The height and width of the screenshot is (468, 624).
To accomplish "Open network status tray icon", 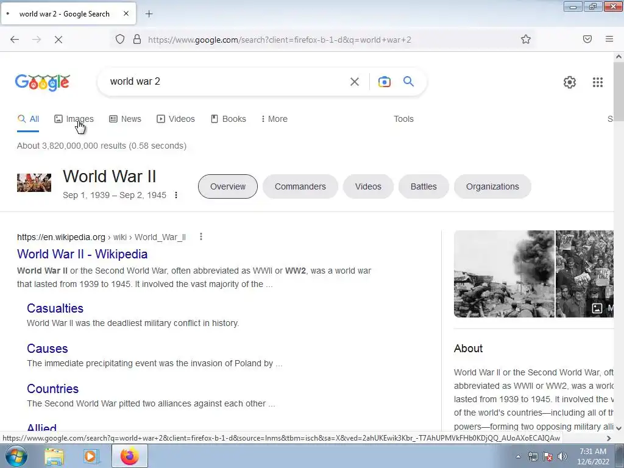I will coord(533,456).
